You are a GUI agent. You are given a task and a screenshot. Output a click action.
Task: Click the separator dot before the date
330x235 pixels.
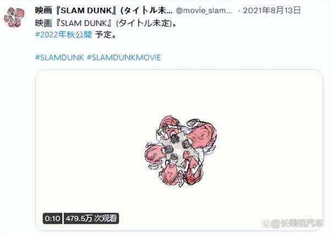(239, 11)
